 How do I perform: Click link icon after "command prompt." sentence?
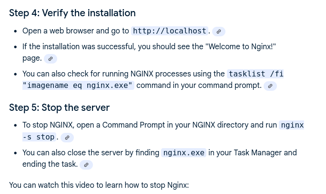click(270, 86)
